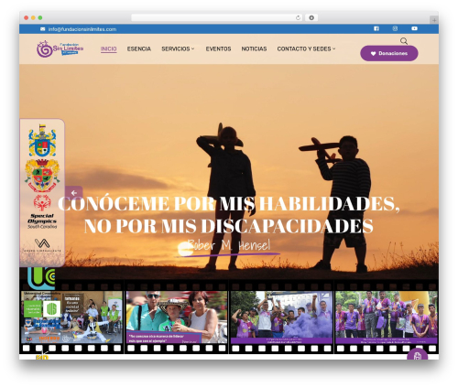The image size is (458, 387).
Task: Open the filmstrip photo with purple smoke celebration
Action: coord(281,317)
